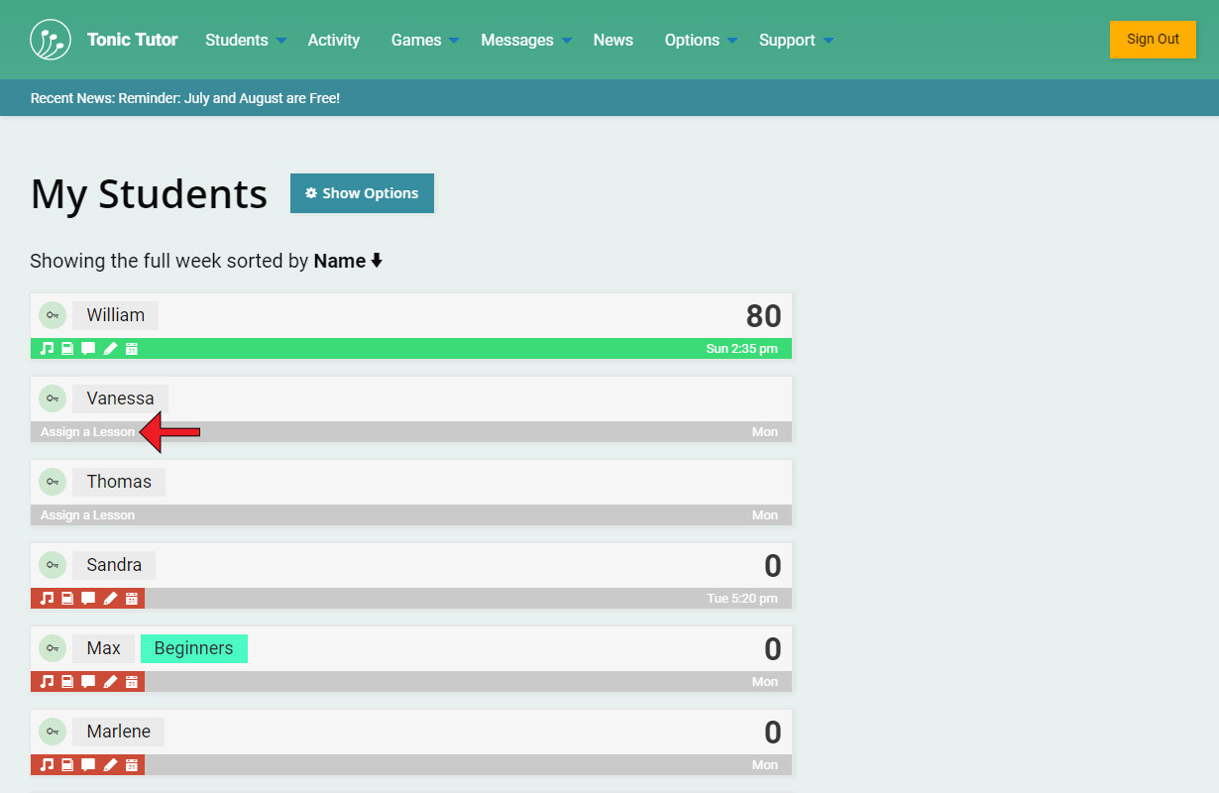Click the music note icon in William's row
This screenshot has width=1219, height=793.
point(47,349)
